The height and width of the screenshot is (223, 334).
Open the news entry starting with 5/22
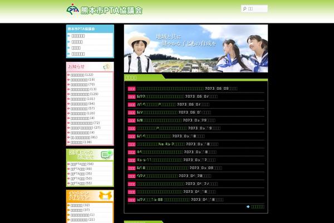[161, 96]
